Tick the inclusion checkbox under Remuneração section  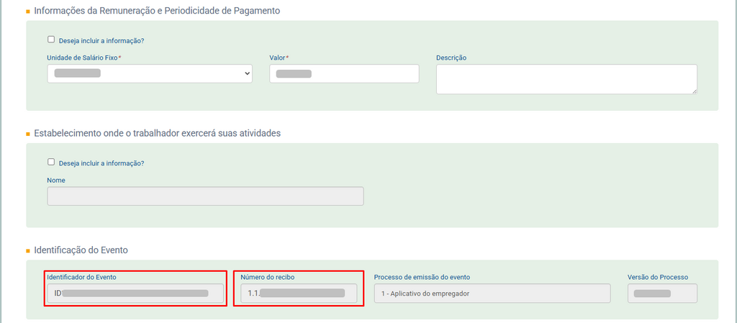point(51,40)
